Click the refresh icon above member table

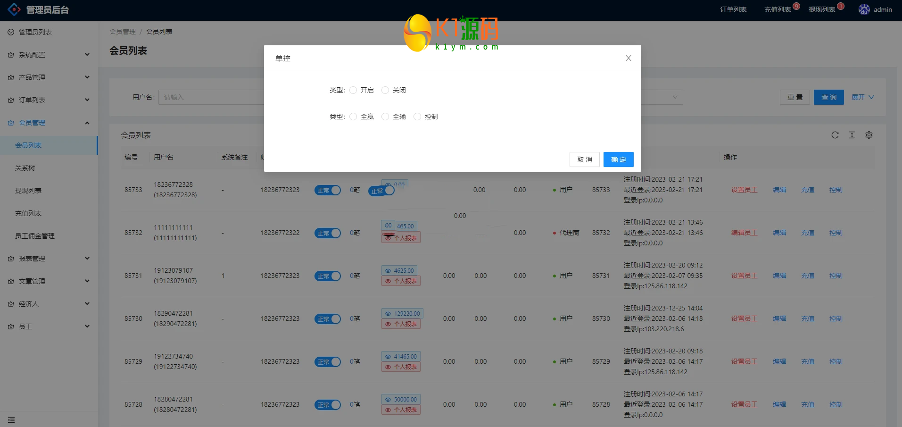point(835,135)
